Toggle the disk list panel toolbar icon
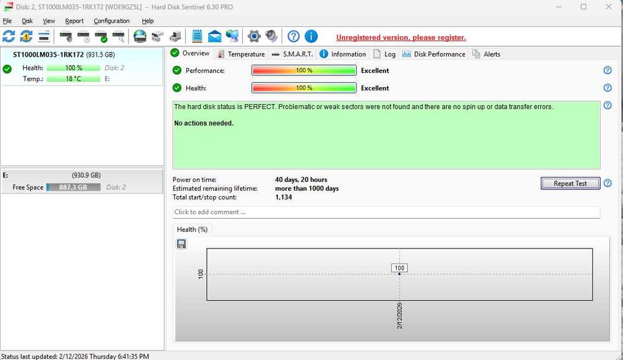The width and height of the screenshot is (623, 360). [44, 36]
